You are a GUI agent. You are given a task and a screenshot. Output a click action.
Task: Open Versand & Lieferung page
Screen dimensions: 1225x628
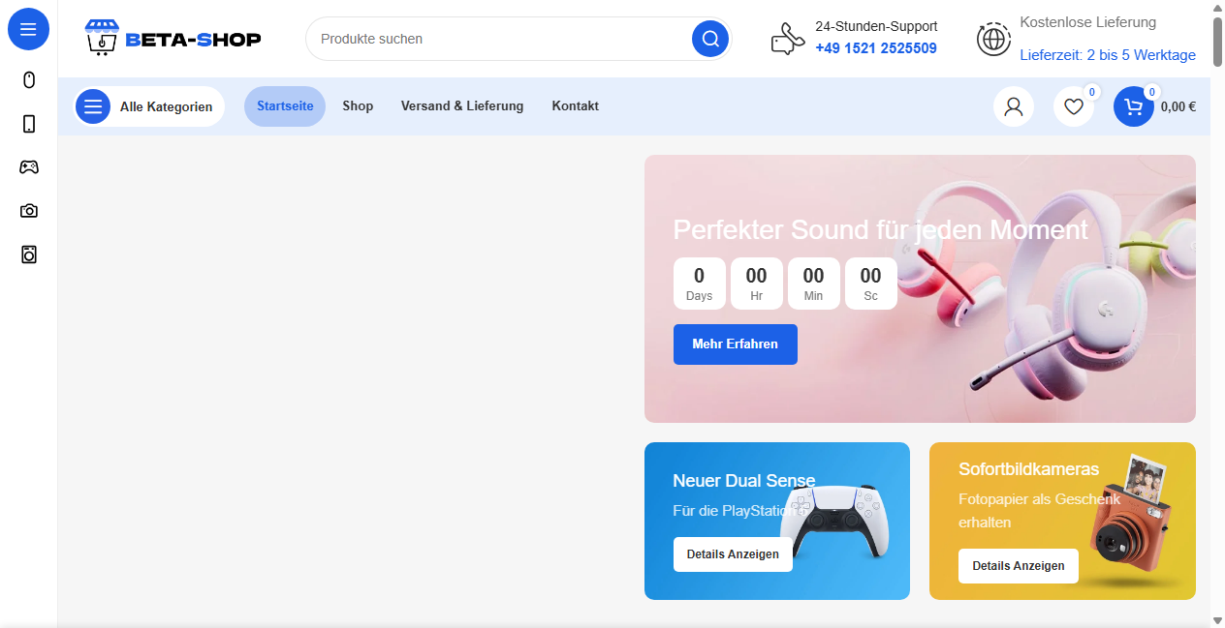click(462, 106)
